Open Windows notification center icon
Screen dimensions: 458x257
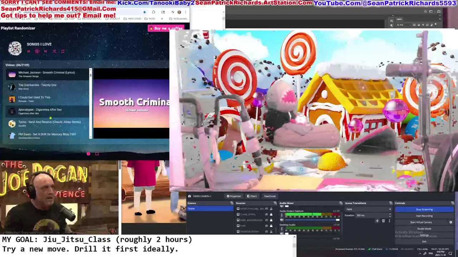450,253
